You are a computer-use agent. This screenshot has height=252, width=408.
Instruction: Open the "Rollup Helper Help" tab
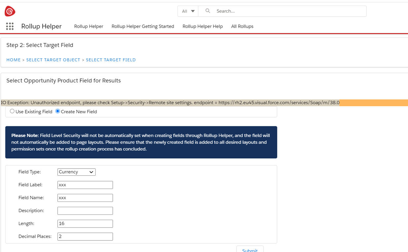[203, 26]
